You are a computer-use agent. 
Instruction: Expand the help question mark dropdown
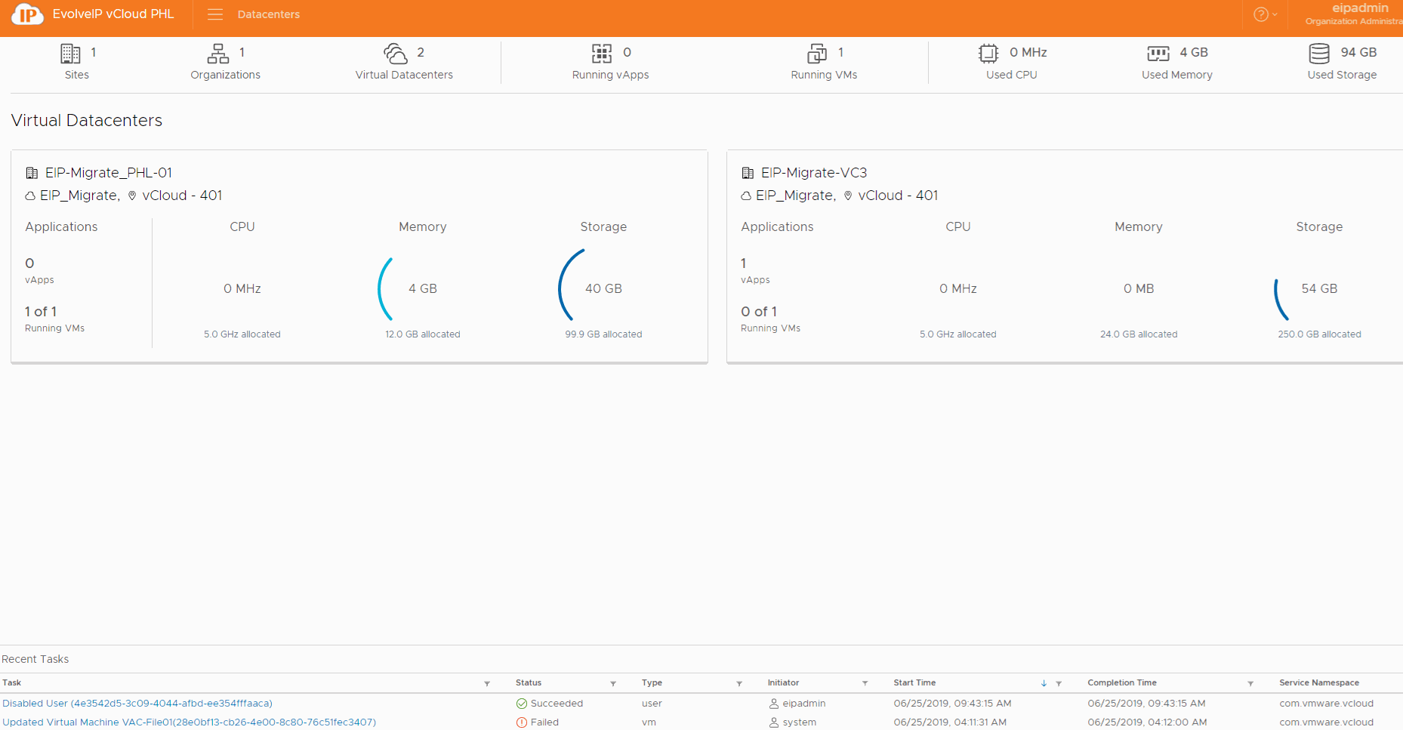pyautogui.click(x=1265, y=14)
